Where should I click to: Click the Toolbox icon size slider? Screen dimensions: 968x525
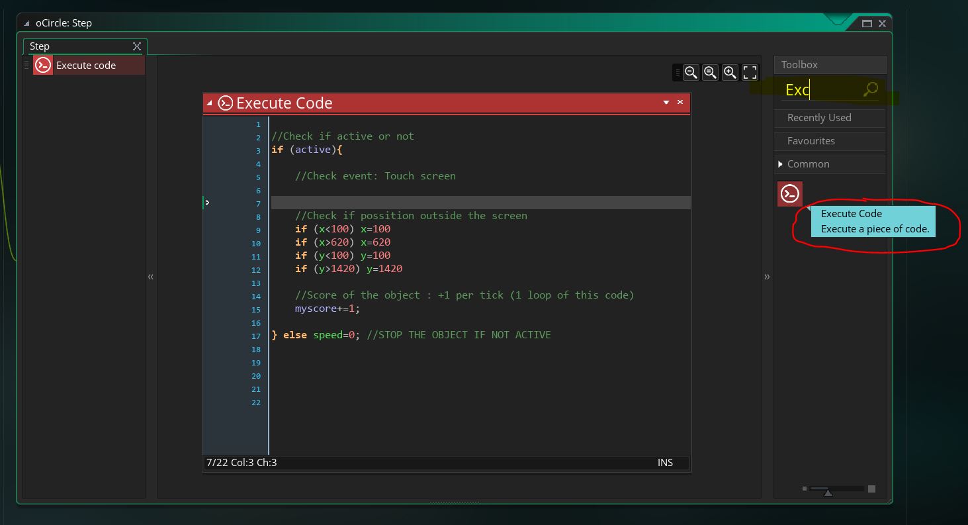tap(827, 489)
